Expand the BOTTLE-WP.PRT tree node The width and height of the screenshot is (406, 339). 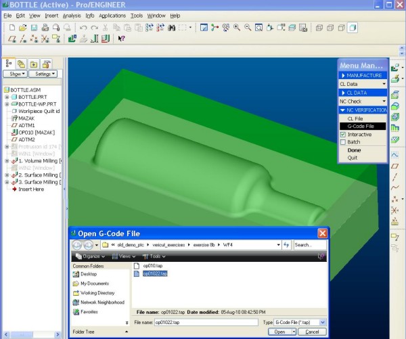pos(7,104)
